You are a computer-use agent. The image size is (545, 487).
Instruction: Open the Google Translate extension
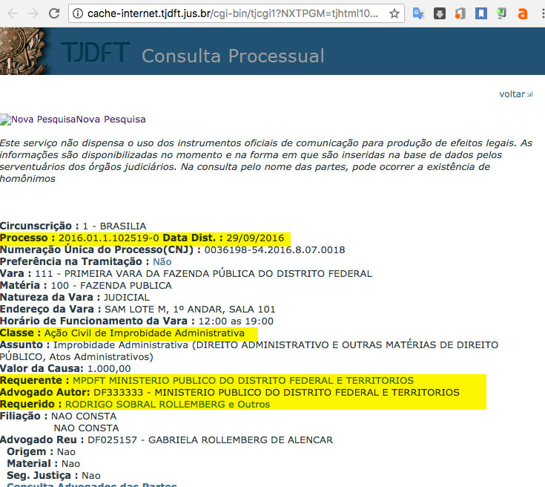tap(418, 13)
